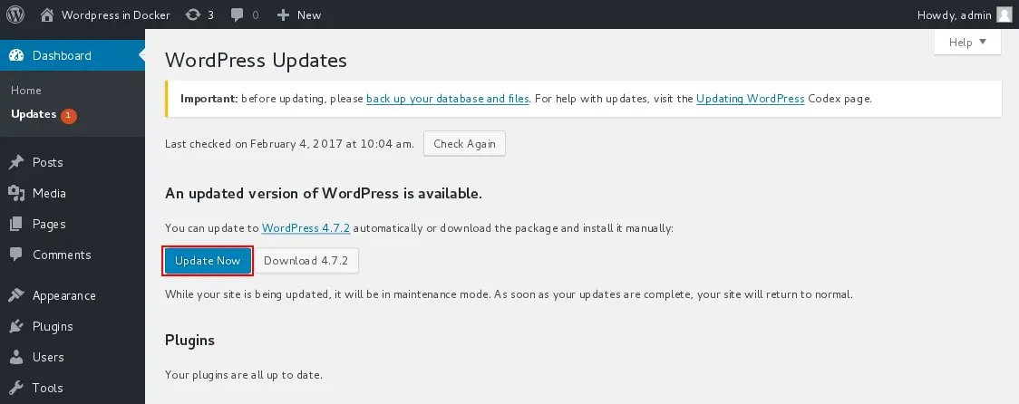Viewport: 1019px width, 404px height.
Task: Click the comments speech bubble icon in the admin bar
Action: [x=238, y=14]
